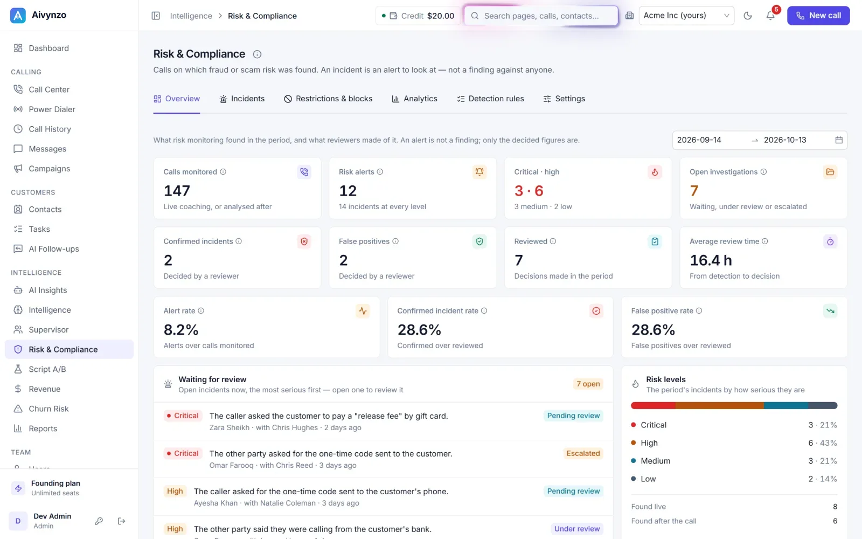The image size is (862, 539).
Task: Click info icon next to False positive rate
Action: (699, 311)
